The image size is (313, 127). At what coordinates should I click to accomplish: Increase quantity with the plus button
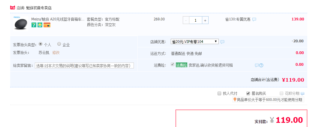205,20
